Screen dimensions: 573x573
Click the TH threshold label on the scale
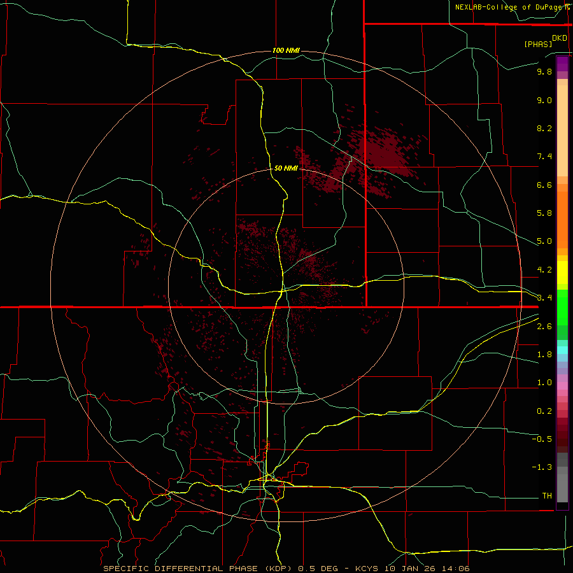pyautogui.click(x=547, y=496)
